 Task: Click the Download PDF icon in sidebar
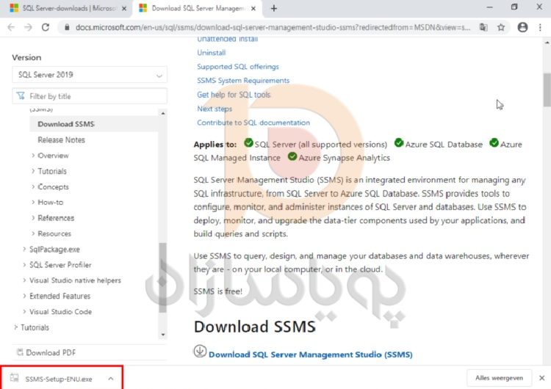pos(20,353)
